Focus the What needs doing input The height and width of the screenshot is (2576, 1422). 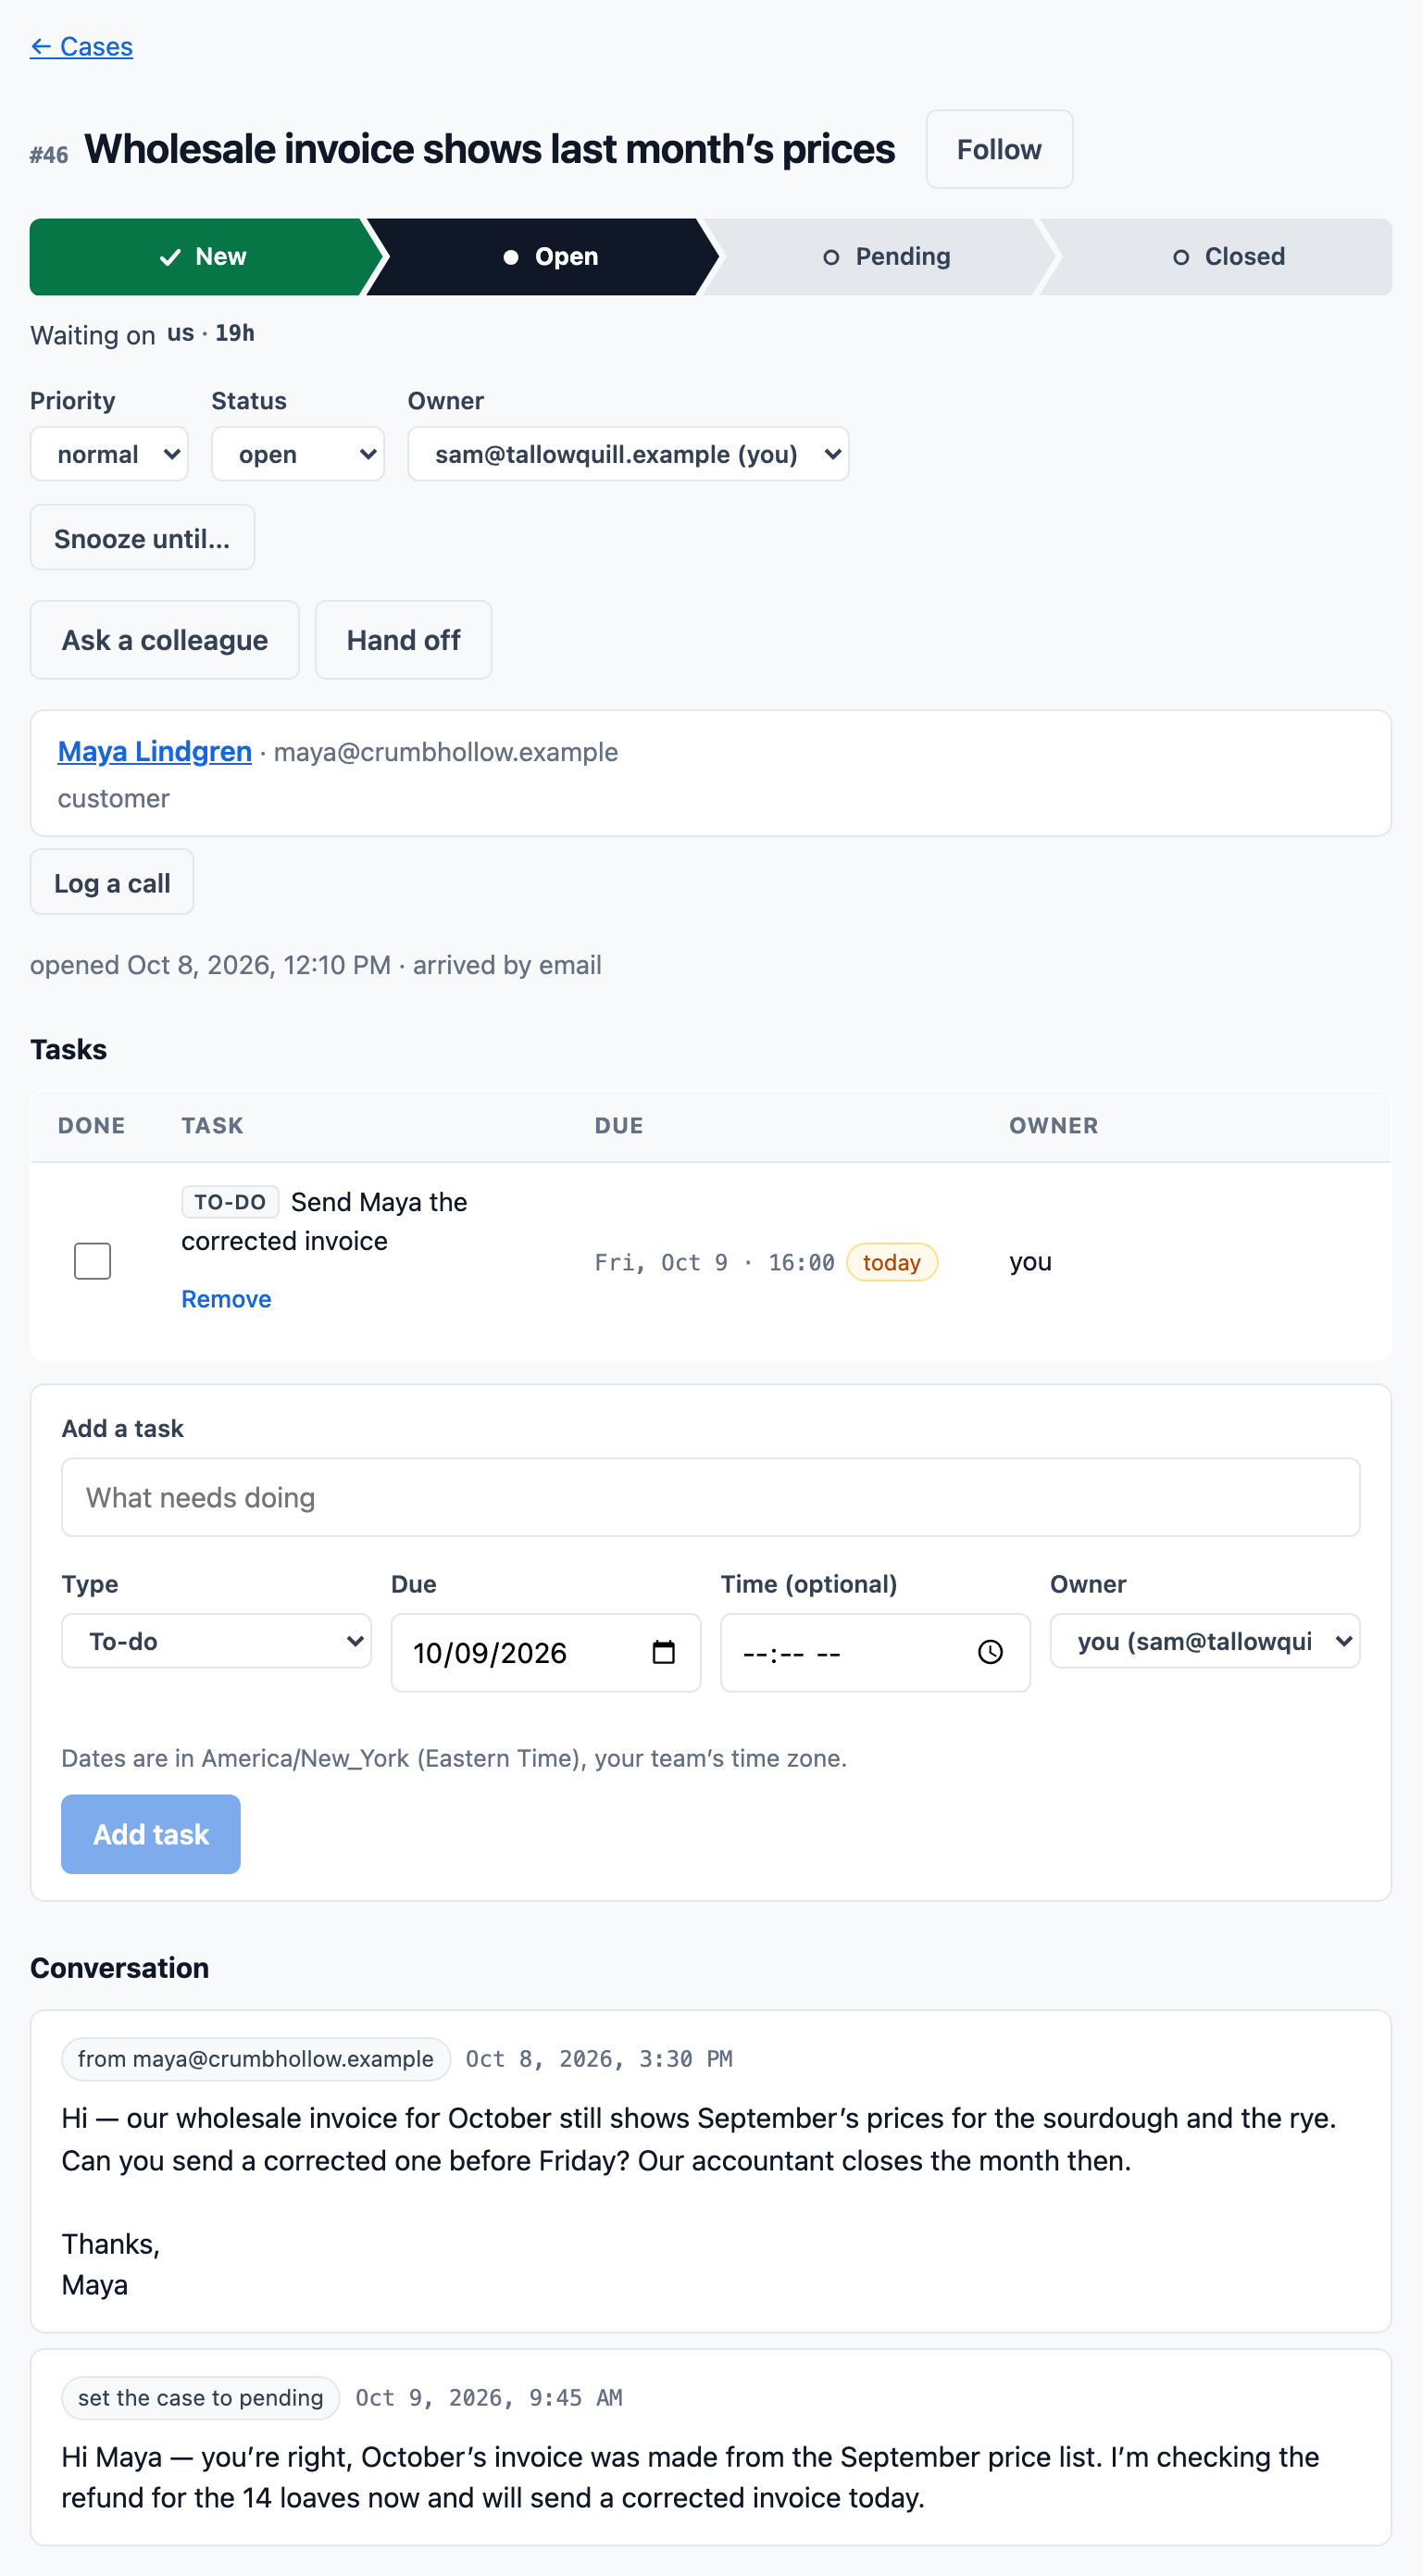pos(710,1497)
